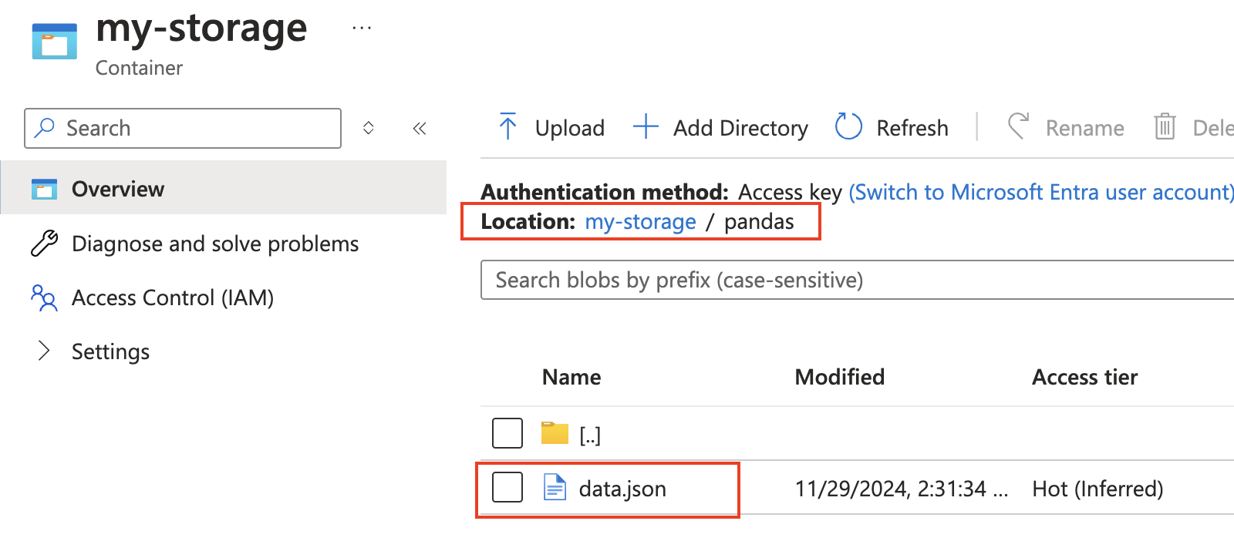The image size is (1234, 558).
Task: Click the Refresh circular arrow icon
Action: [848, 126]
